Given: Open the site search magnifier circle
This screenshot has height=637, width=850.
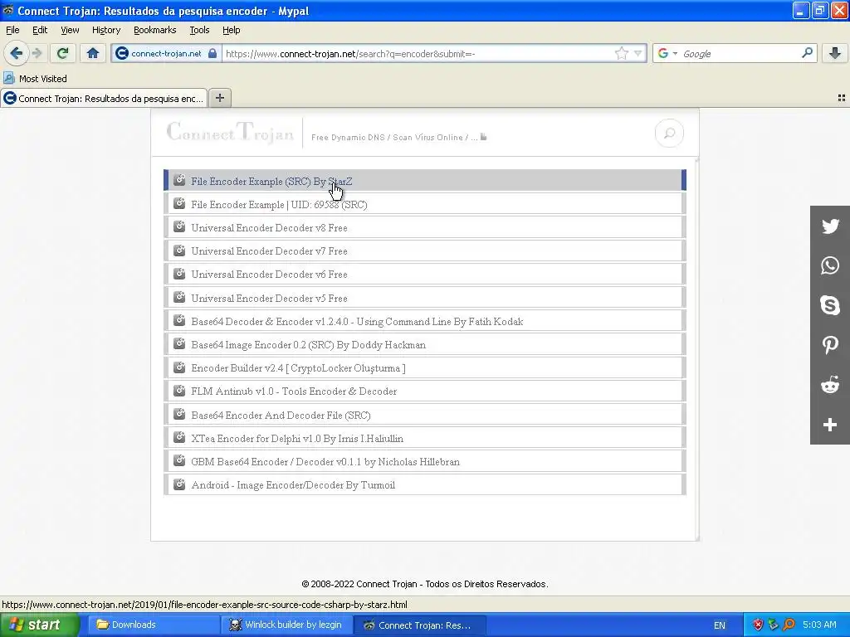Looking at the screenshot, I should [x=669, y=133].
